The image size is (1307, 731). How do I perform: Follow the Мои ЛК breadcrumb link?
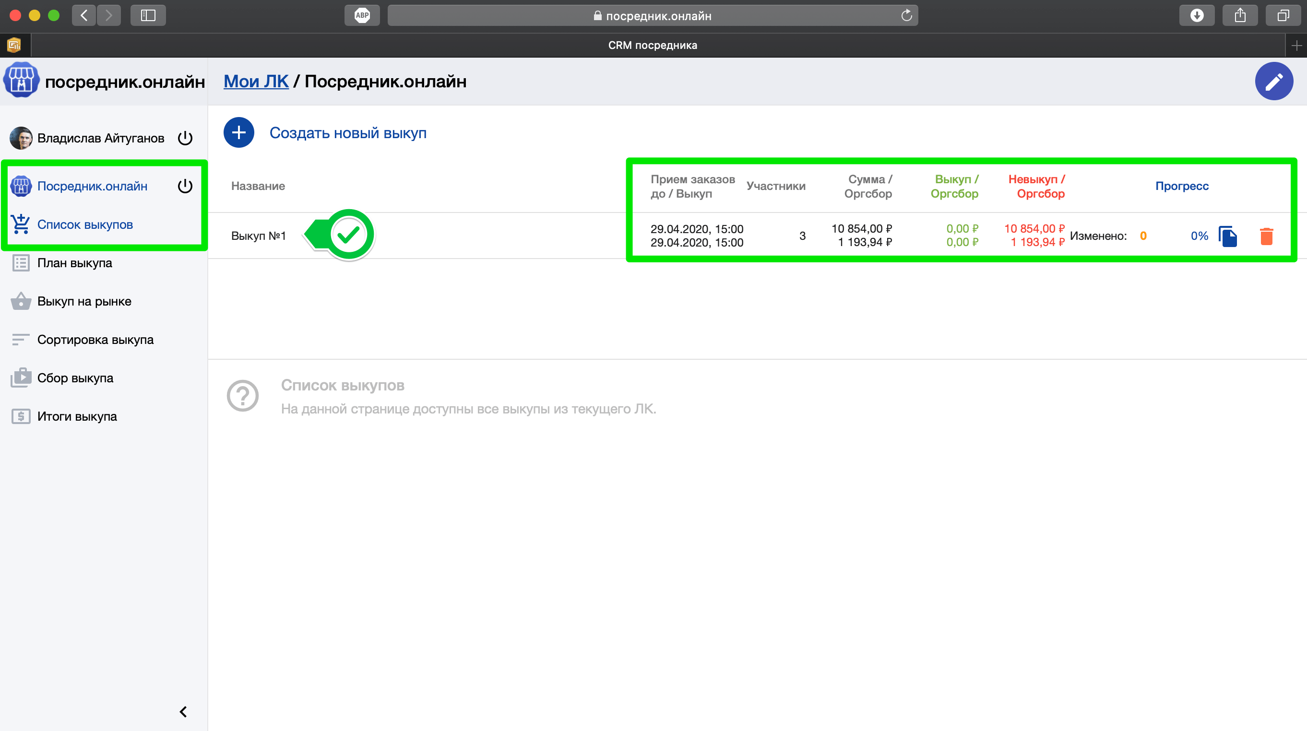[256, 81]
